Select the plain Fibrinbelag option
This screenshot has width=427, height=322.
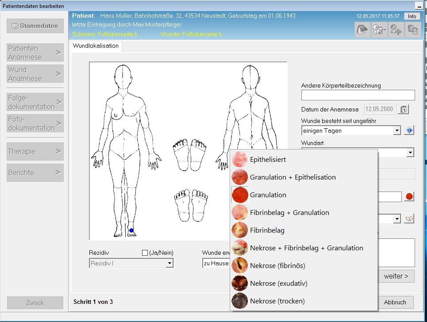coord(304,230)
